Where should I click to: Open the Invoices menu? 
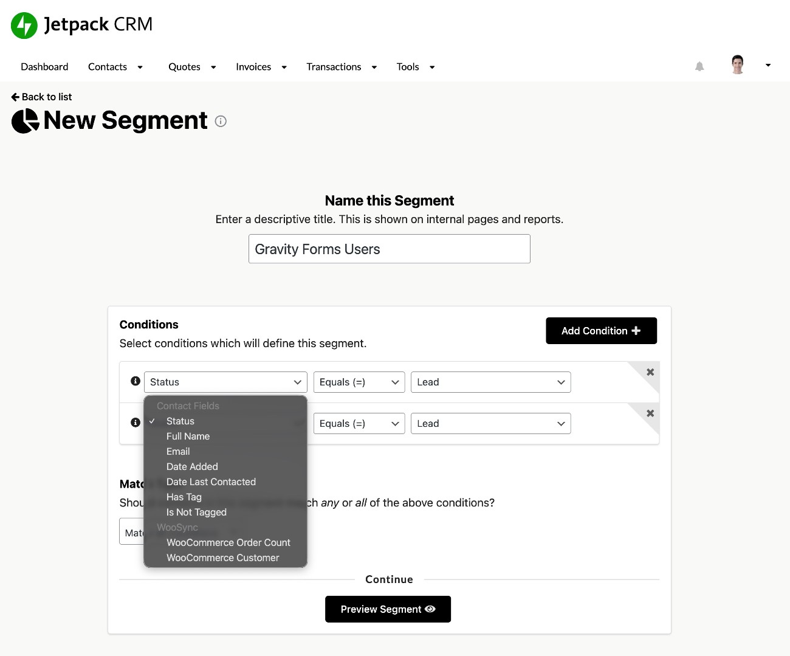tap(253, 66)
